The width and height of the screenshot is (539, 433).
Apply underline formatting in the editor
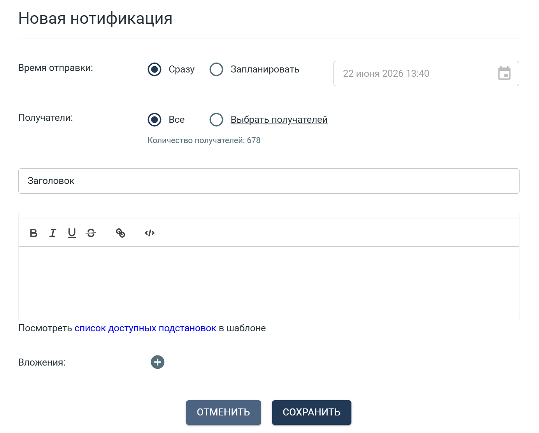click(72, 233)
